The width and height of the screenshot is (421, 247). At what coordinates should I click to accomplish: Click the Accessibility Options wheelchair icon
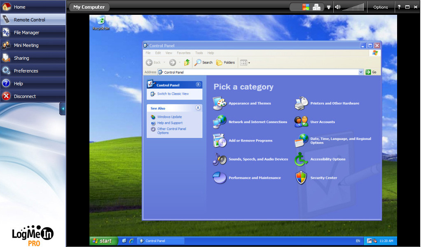click(x=301, y=159)
